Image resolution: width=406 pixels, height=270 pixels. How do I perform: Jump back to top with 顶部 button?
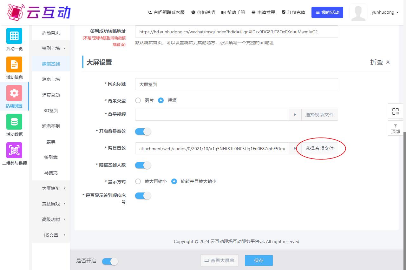click(396, 128)
